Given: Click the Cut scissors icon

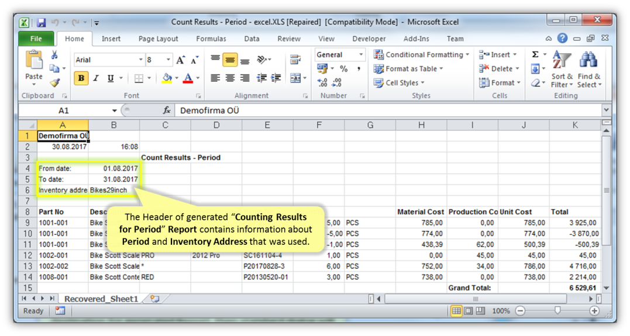Looking at the screenshot, I should point(54,55).
